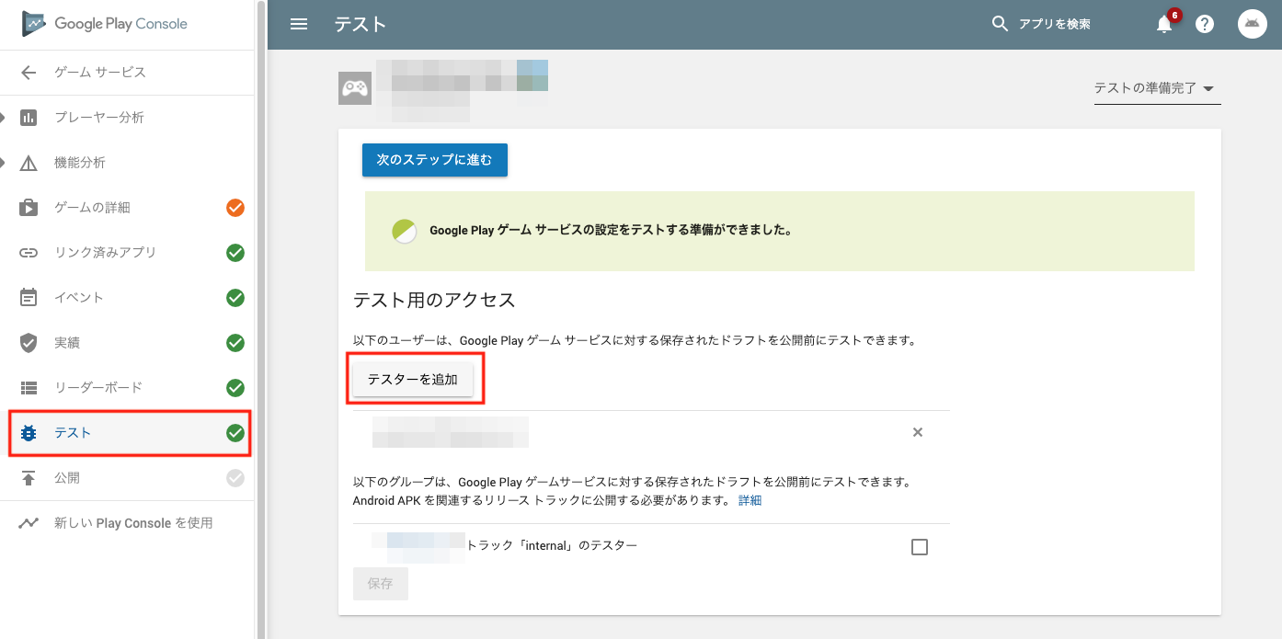Click the アプリを検索 search field
The width and height of the screenshot is (1282, 639).
point(1054,25)
